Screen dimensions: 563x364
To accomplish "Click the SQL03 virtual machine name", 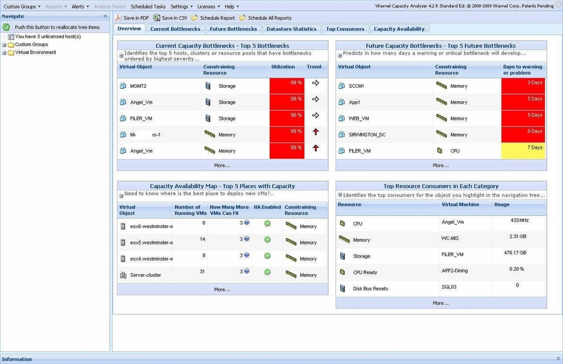I will [x=449, y=287].
